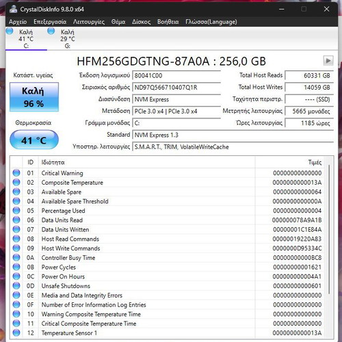Image resolution: width=342 pixels, height=342 pixels.
Task: Click status orb of Temperature Sensor 1 row
Action: coord(16,333)
